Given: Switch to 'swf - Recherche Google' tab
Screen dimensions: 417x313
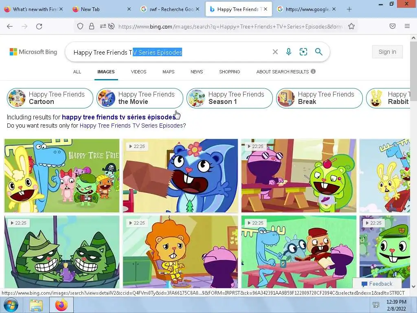Looking at the screenshot, I should 169,9.
